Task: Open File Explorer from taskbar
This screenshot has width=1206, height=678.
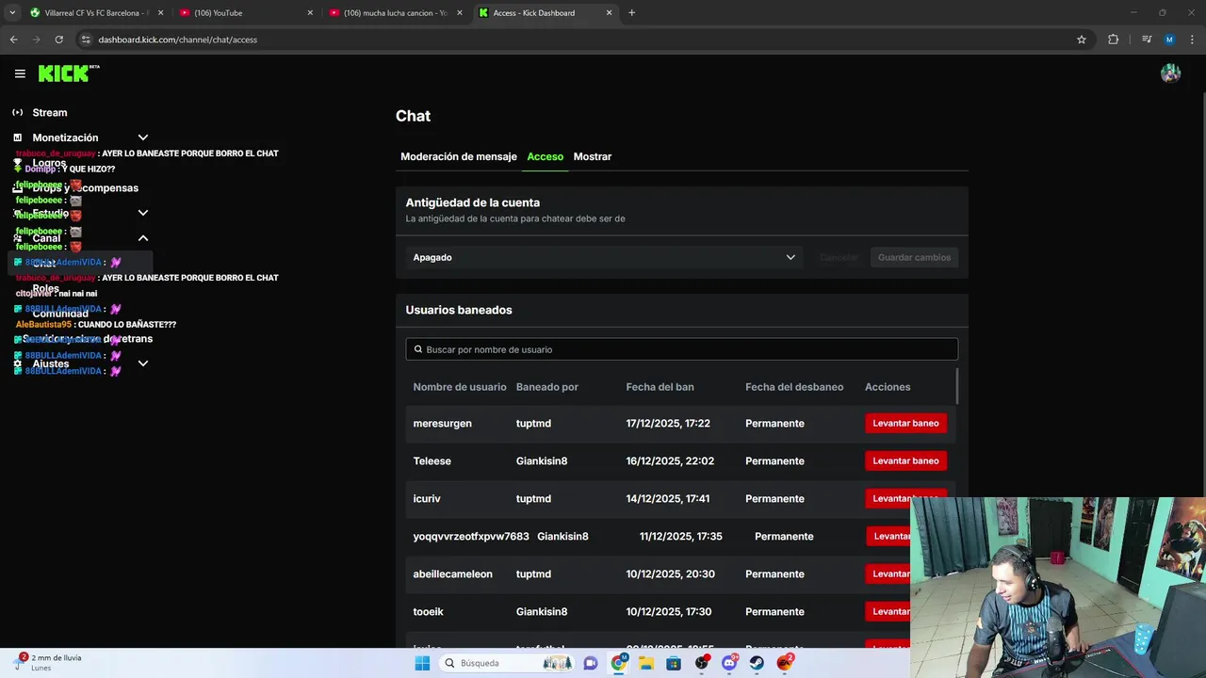Action: [645, 663]
